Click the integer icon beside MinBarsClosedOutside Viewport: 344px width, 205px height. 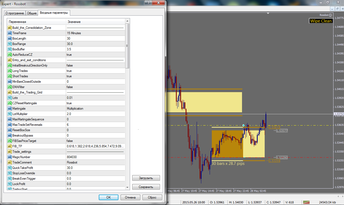pyautogui.click(x=10, y=82)
